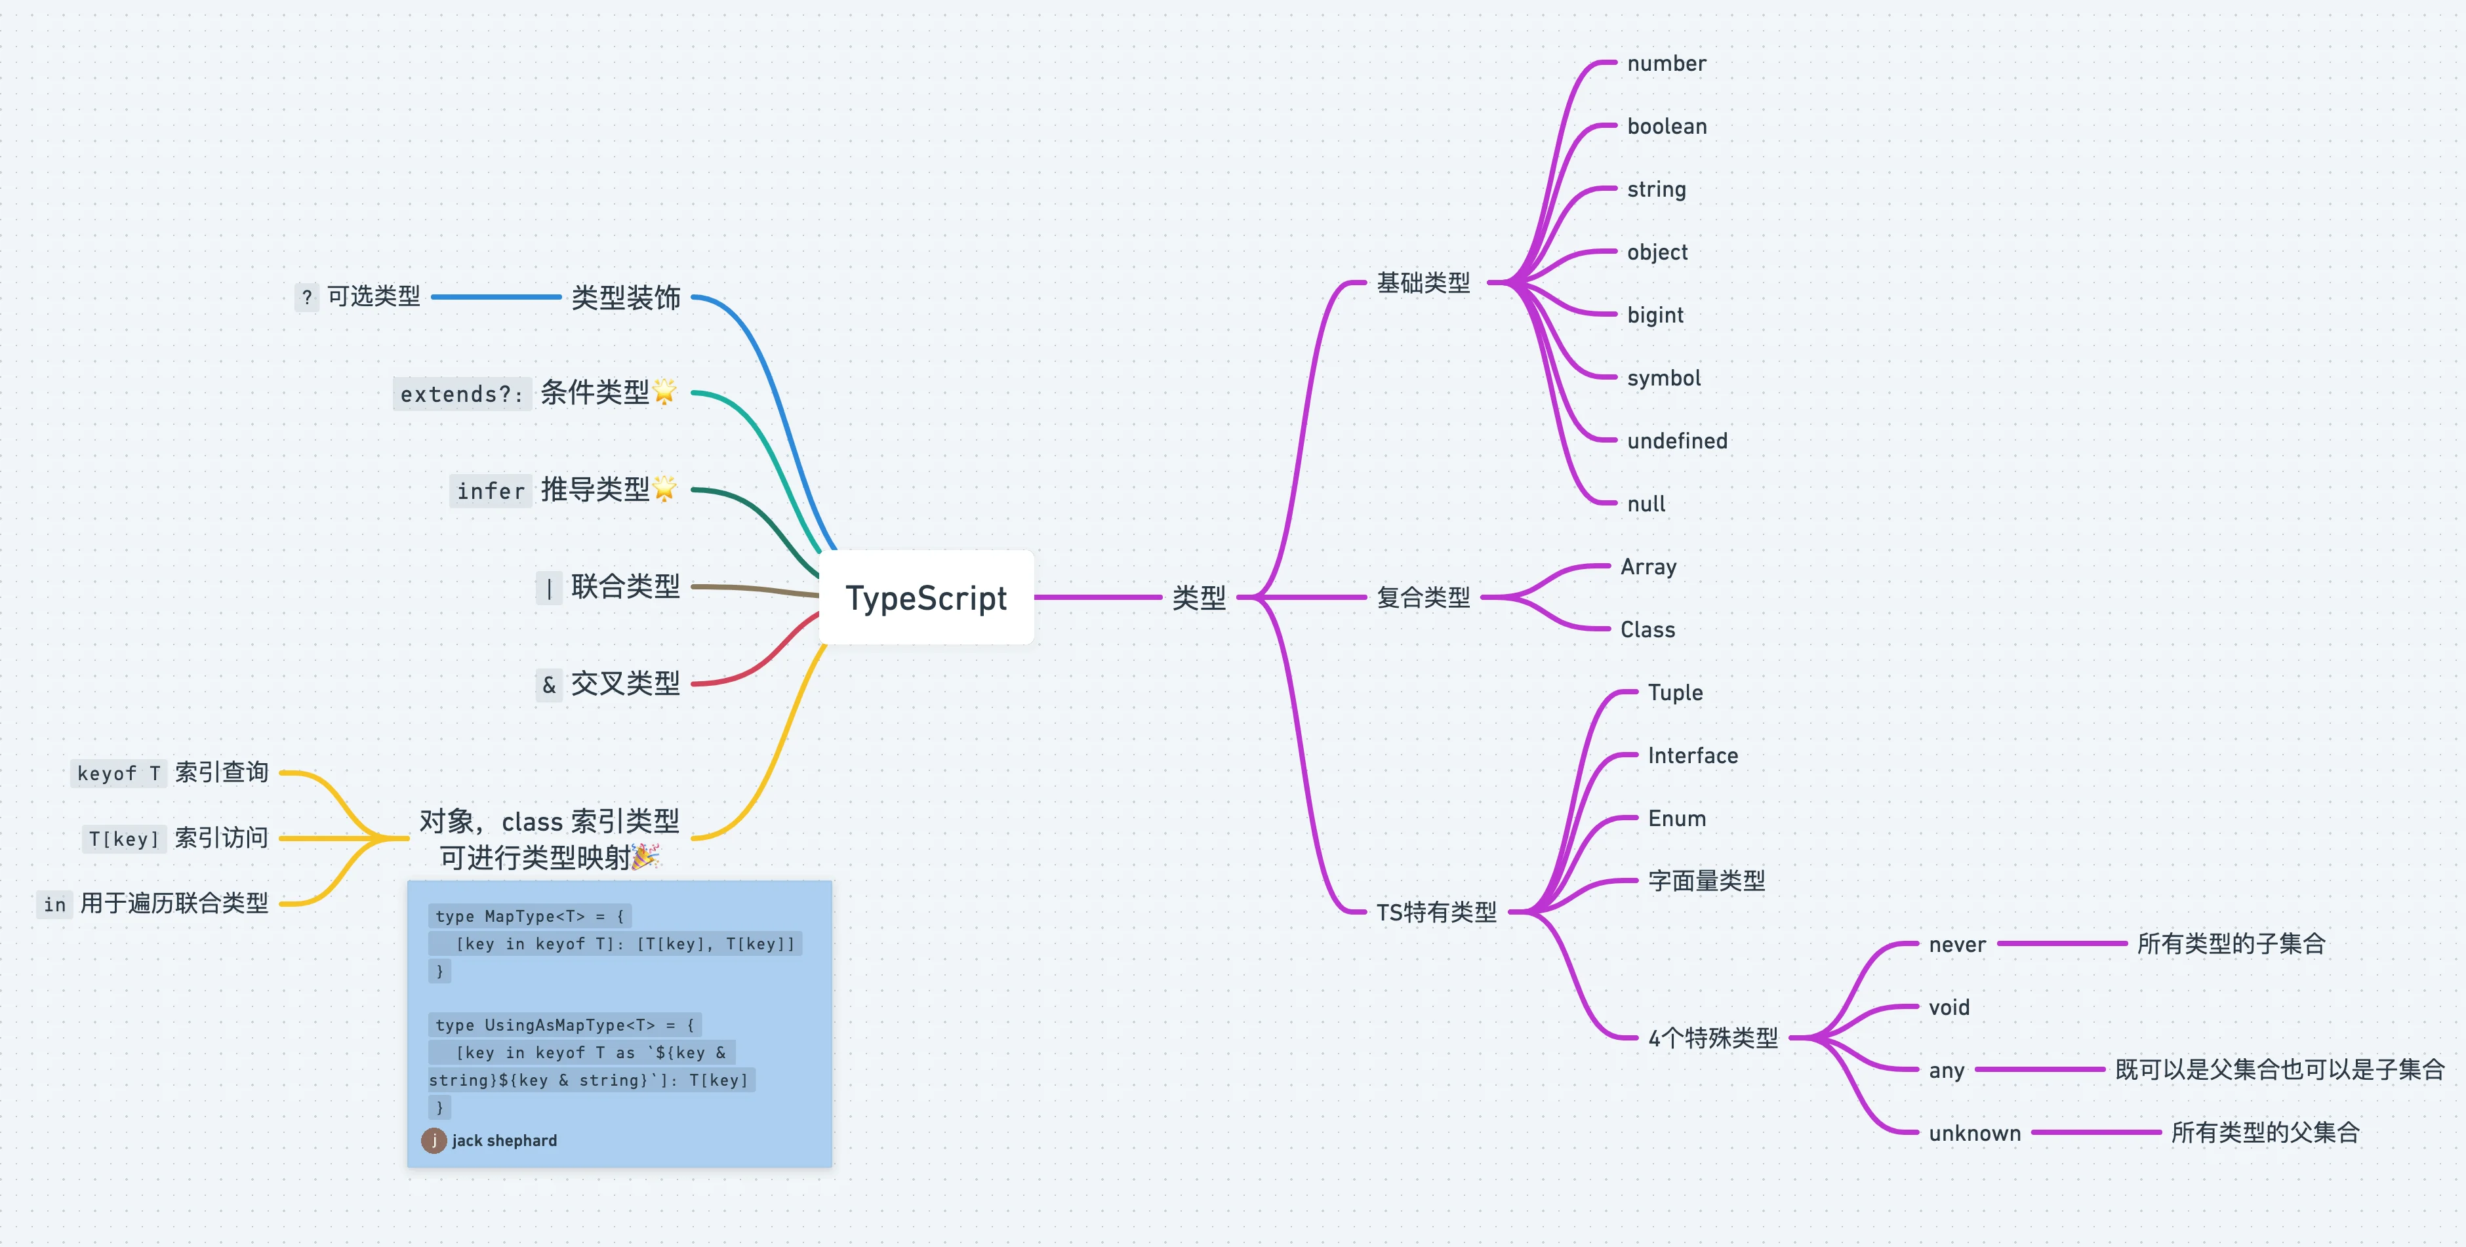
Task: Select the | 联合类型 node
Action: pyautogui.click(x=608, y=587)
